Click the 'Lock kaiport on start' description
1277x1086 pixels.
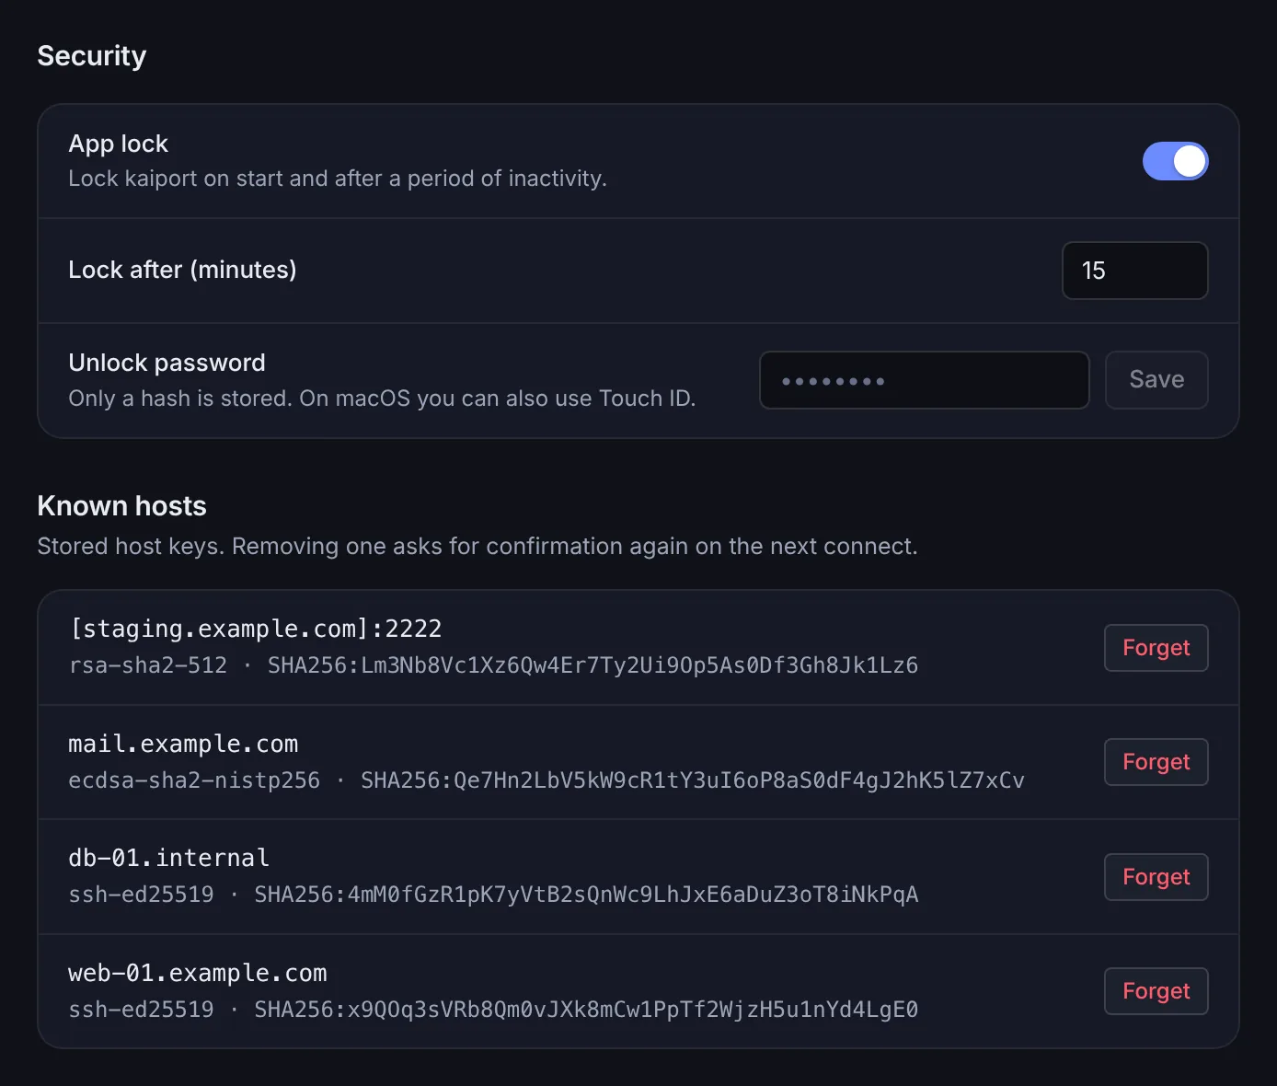(x=338, y=179)
